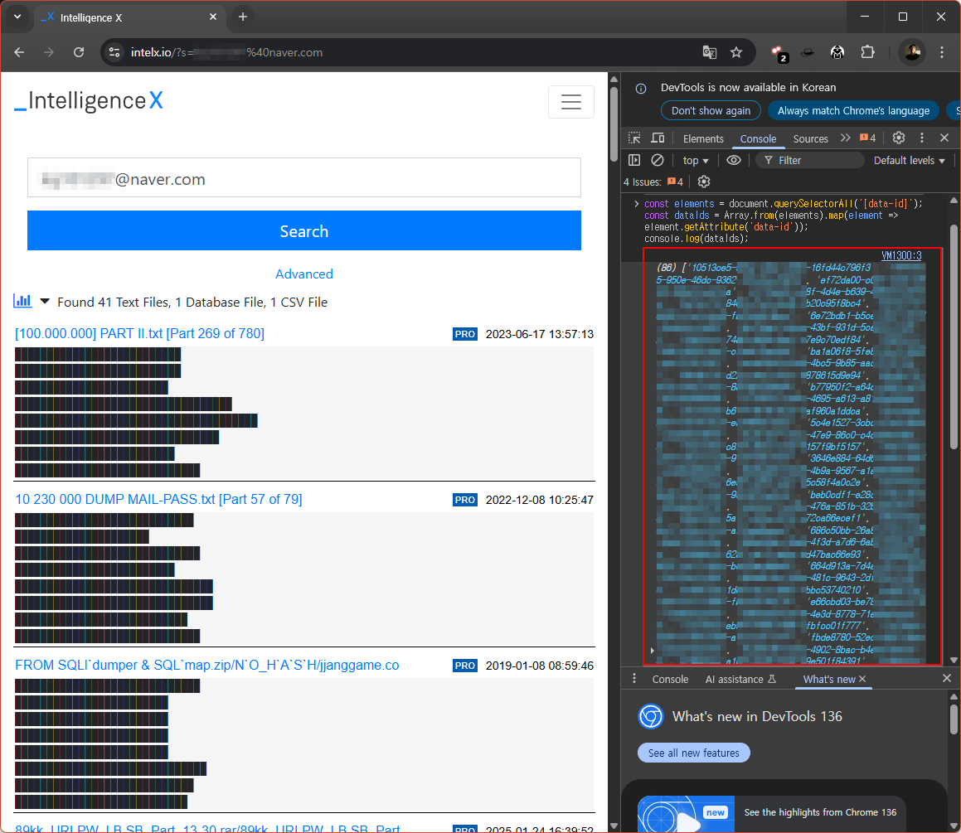Show the console sidebar
This screenshot has width=961, height=833.
(x=634, y=161)
